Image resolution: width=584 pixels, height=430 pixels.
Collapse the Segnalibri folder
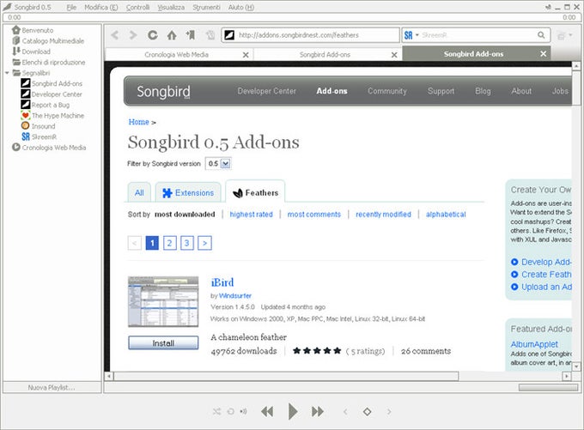7,73
